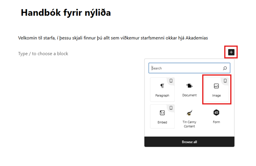Screen dimensions: 256x166
Task: Click the mobile badge on Paragraph tile
Action: (x=171, y=81)
